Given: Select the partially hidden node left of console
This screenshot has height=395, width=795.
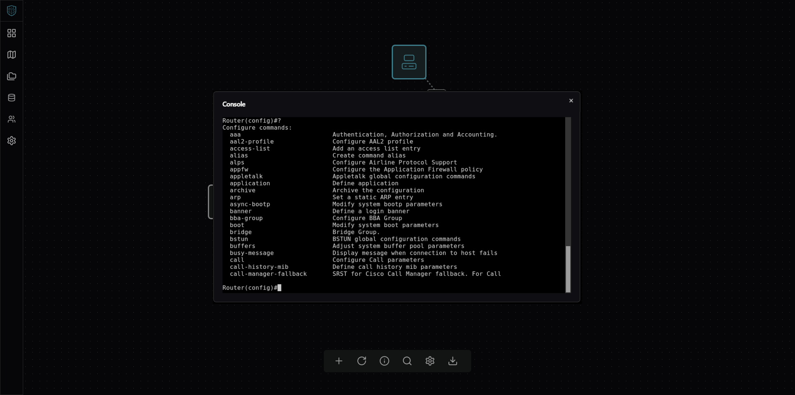Looking at the screenshot, I should [x=210, y=202].
